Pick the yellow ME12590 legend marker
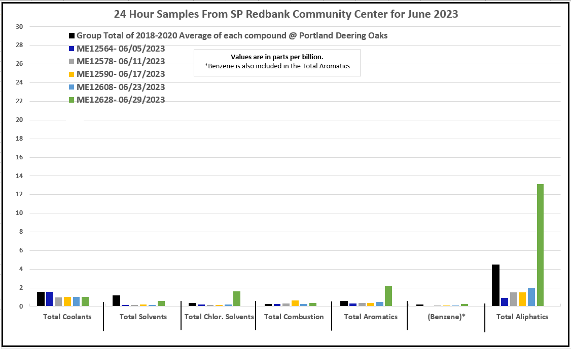This screenshot has width=571, height=349. pos(72,74)
